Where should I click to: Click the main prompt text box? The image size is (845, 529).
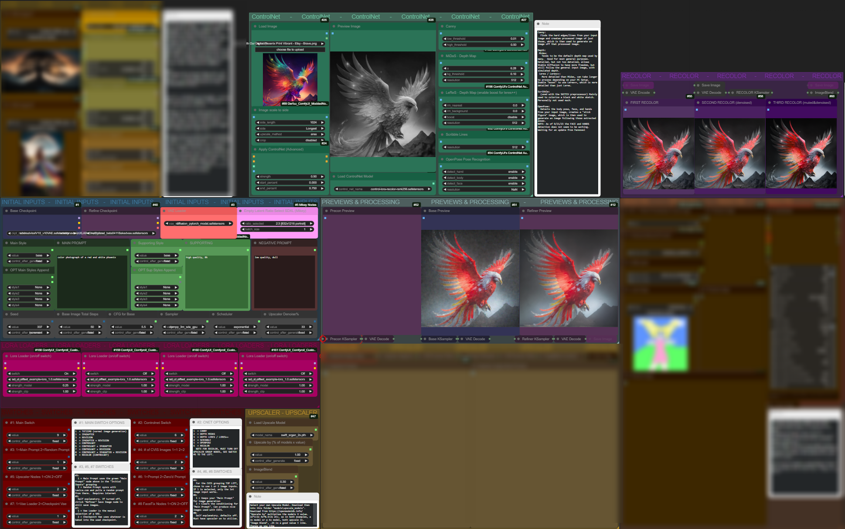92,281
